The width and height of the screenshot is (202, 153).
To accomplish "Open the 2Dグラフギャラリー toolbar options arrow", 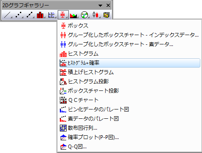I will [x=100, y=5].
